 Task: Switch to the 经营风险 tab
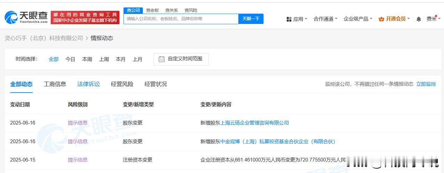(x=122, y=84)
